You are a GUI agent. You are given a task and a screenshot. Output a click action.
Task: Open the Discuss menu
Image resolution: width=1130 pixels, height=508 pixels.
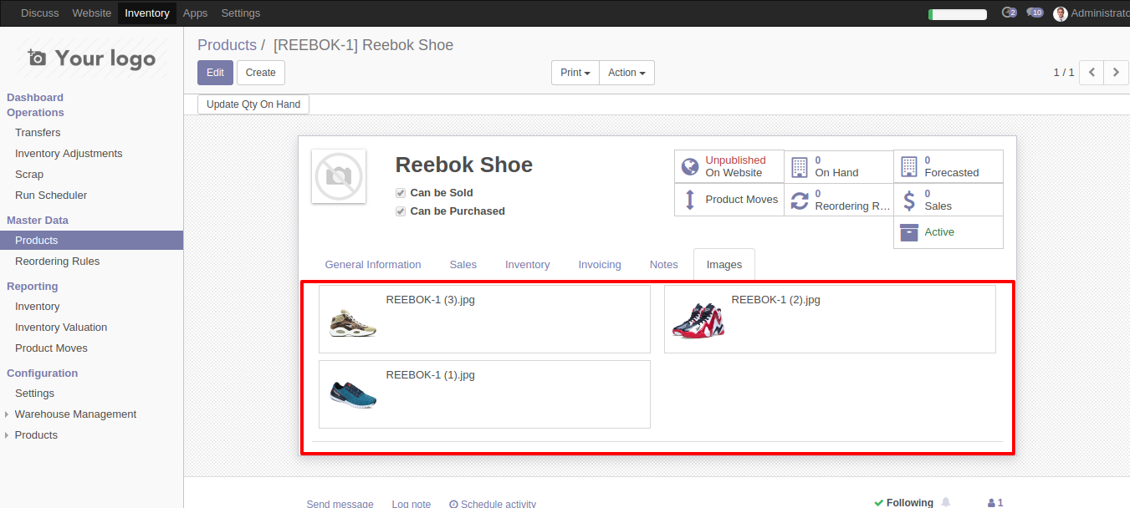click(x=40, y=13)
